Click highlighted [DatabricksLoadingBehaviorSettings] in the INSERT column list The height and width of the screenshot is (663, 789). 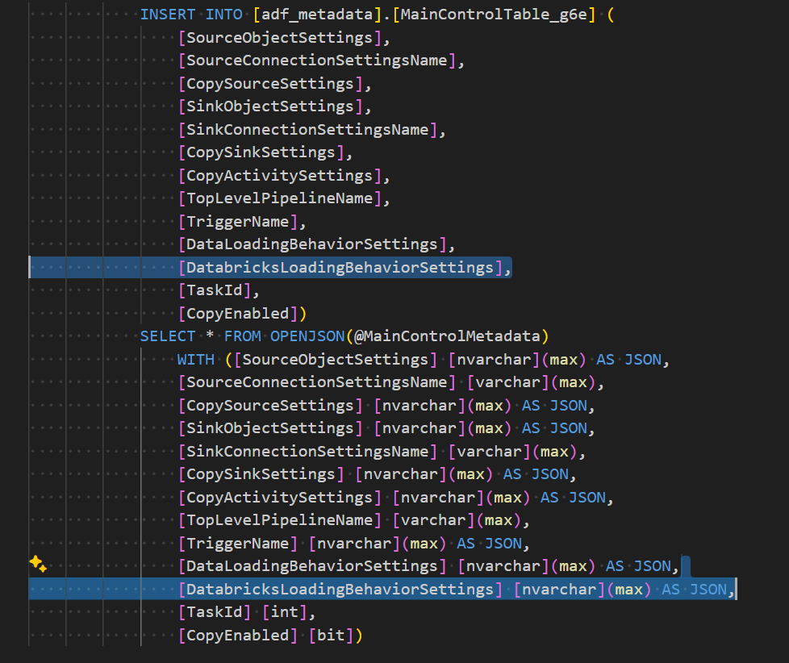(340, 267)
